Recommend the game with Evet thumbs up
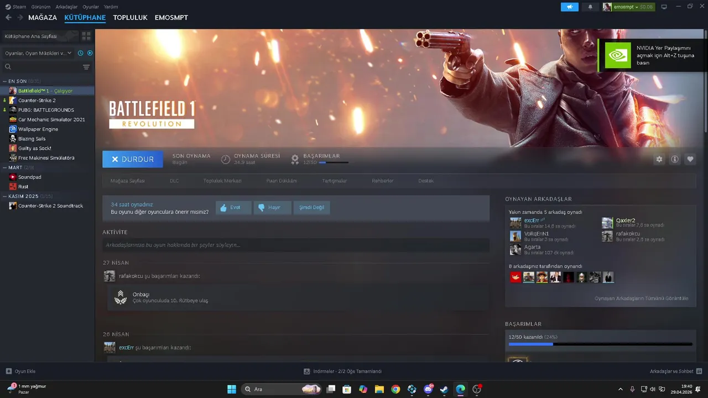708x398 pixels. [233, 207]
